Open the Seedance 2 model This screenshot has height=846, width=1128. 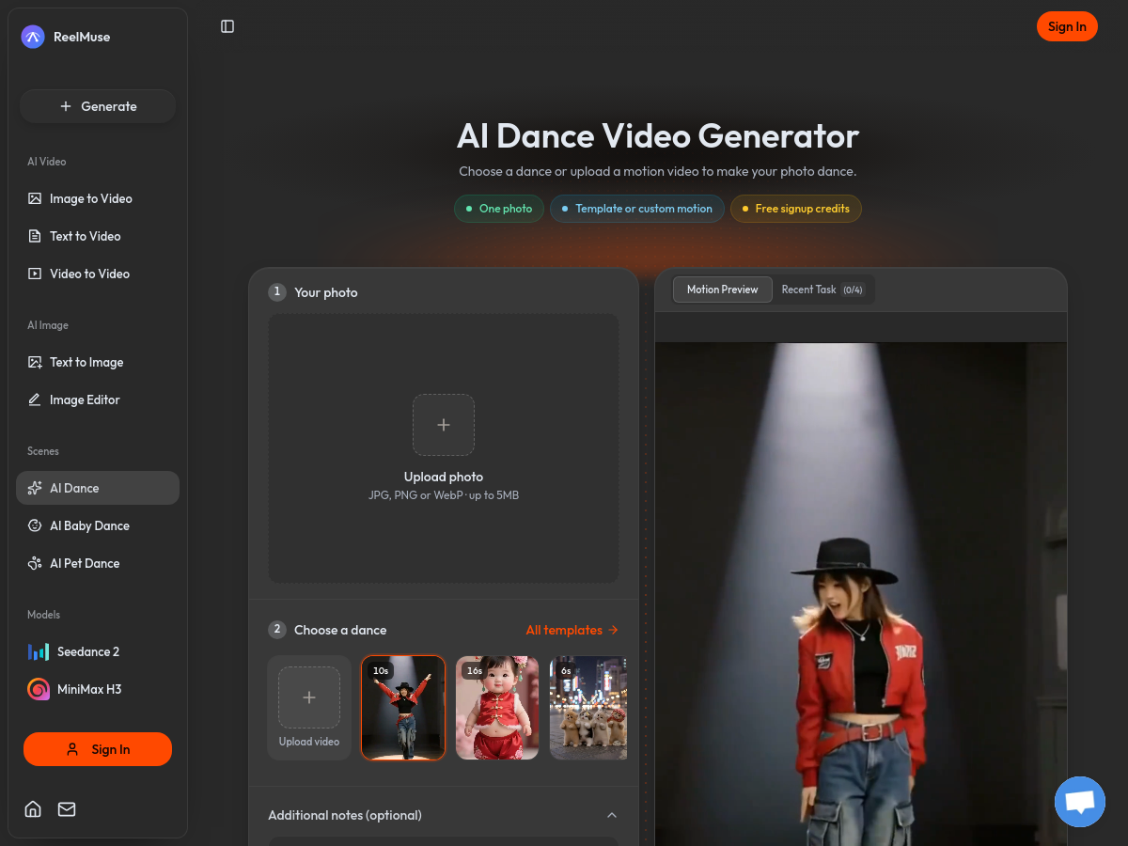coord(98,651)
